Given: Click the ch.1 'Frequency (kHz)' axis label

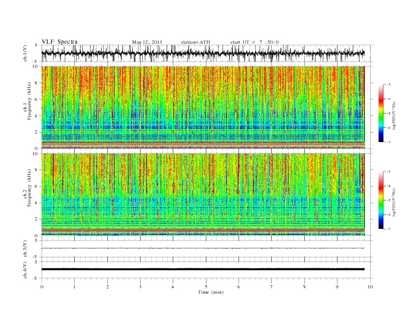Looking at the screenshot, I should click(29, 101).
